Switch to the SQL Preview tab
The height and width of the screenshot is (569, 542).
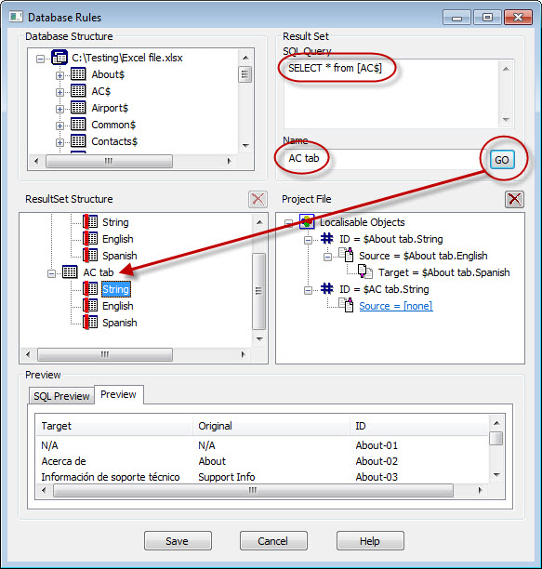61,396
